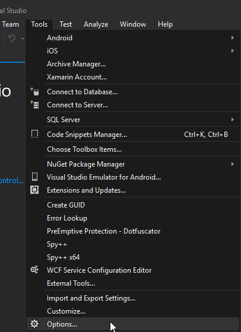The height and width of the screenshot is (332, 241).
Task: Expand the NuGet Package Manager submenu arrow
Action: point(233,164)
